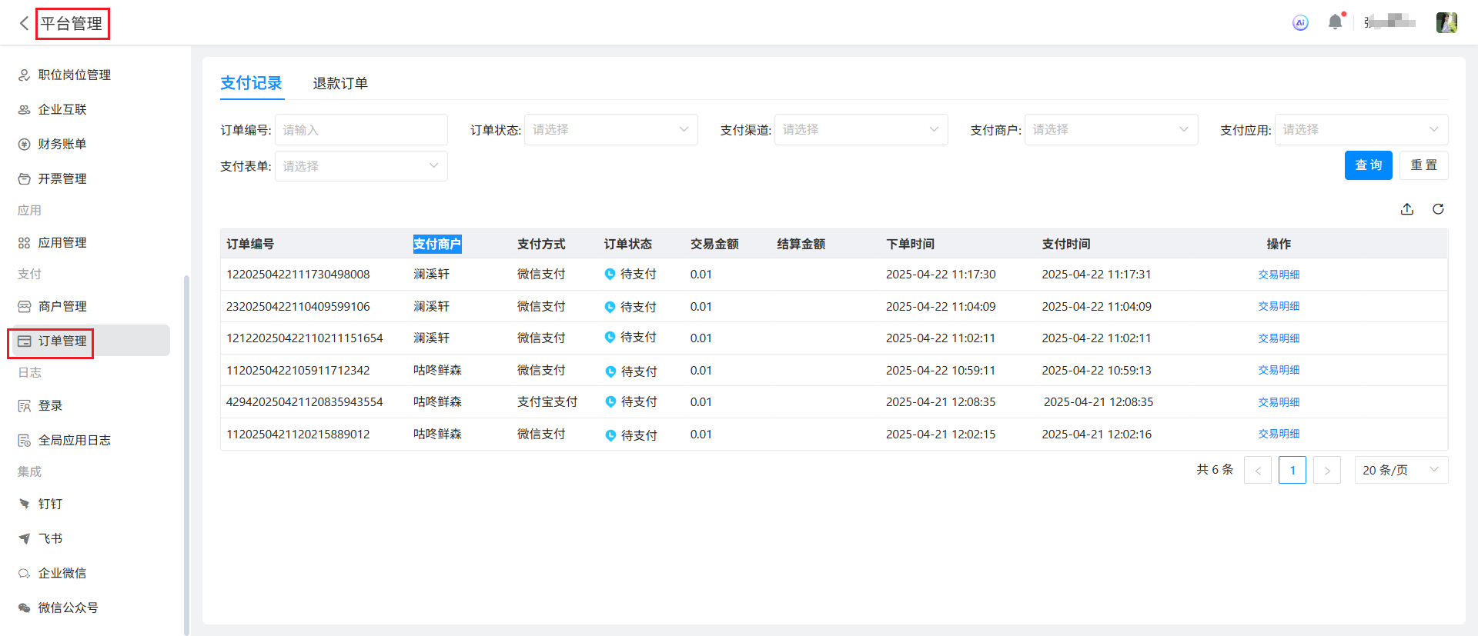Open 交易明细 for order 122025042211730498008

tap(1278, 275)
